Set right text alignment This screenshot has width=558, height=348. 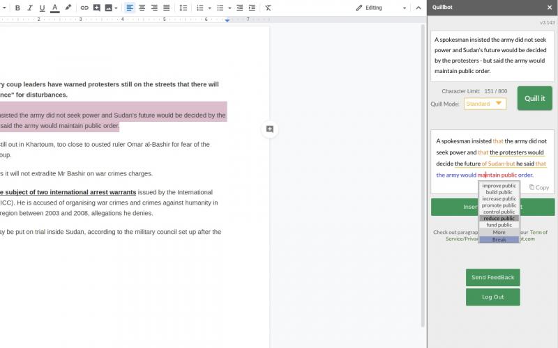154,8
